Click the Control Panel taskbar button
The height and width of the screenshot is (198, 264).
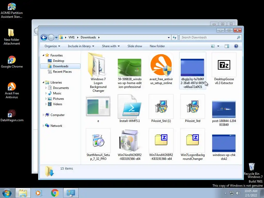point(71,193)
